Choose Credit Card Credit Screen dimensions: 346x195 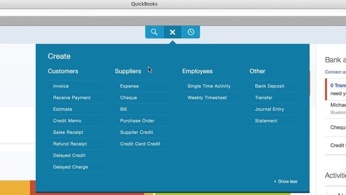(x=141, y=144)
